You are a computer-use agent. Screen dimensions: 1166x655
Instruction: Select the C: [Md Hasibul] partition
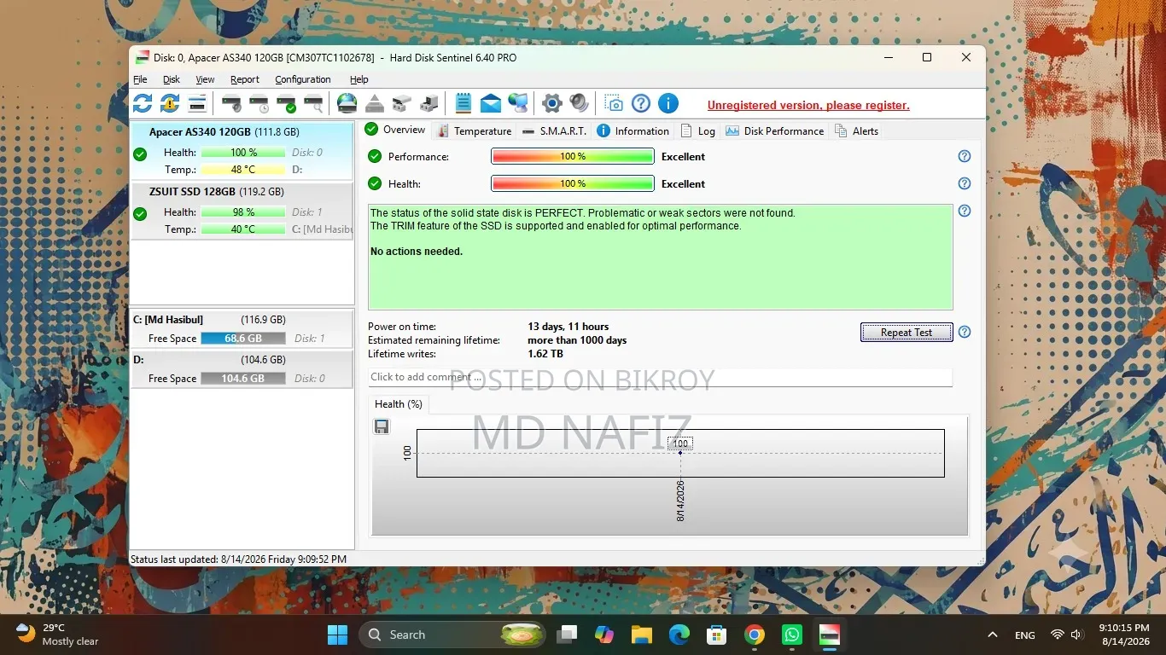click(x=242, y=329)
